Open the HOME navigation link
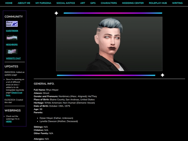This screenshot has width=188, height=141. (x=9, y=3)
